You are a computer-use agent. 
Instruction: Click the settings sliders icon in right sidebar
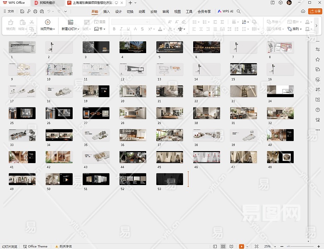(318, 49)
